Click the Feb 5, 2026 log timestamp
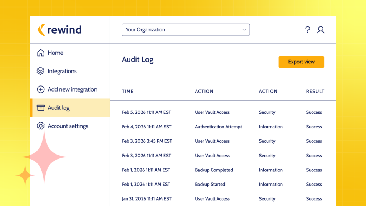This screenshot has height=206, width=366. 146,112
